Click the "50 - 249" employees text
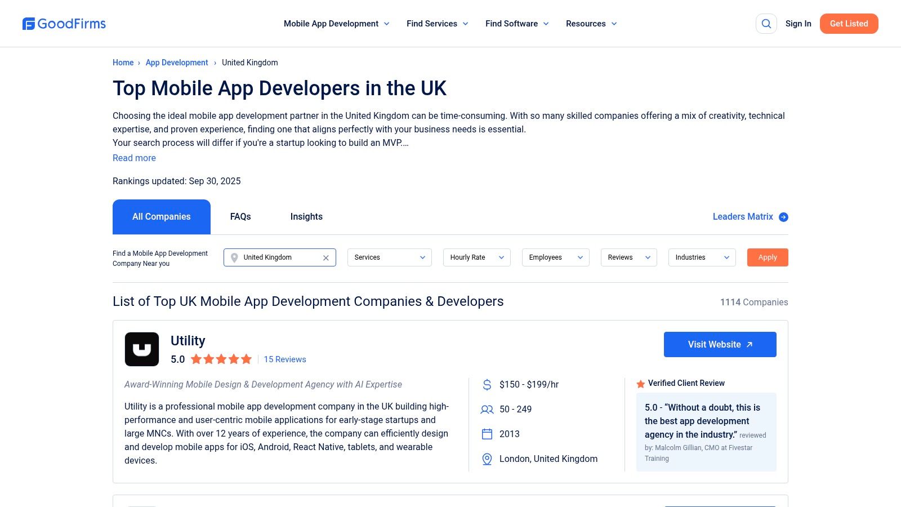This screenshot has height=507, width=901. coord(516,410)
